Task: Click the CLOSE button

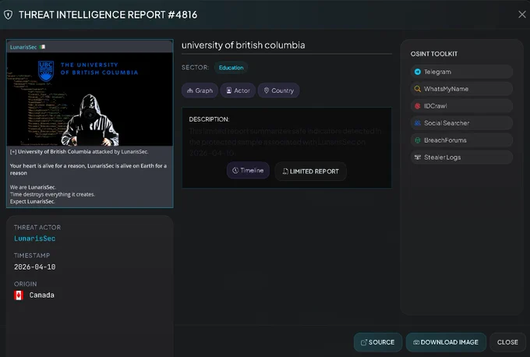Action: tap(507, 342)
